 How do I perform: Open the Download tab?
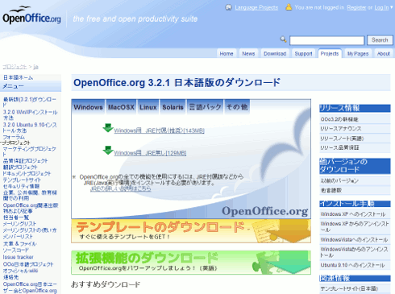[x=275, y=53]
